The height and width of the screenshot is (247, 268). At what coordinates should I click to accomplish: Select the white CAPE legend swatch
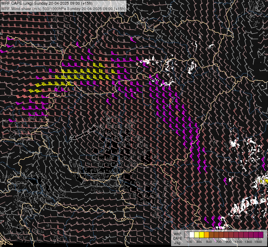192,235
